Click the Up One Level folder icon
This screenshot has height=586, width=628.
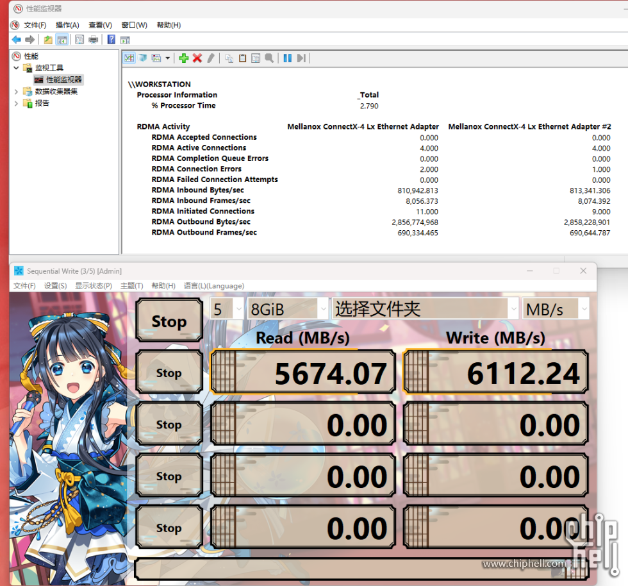48,40
